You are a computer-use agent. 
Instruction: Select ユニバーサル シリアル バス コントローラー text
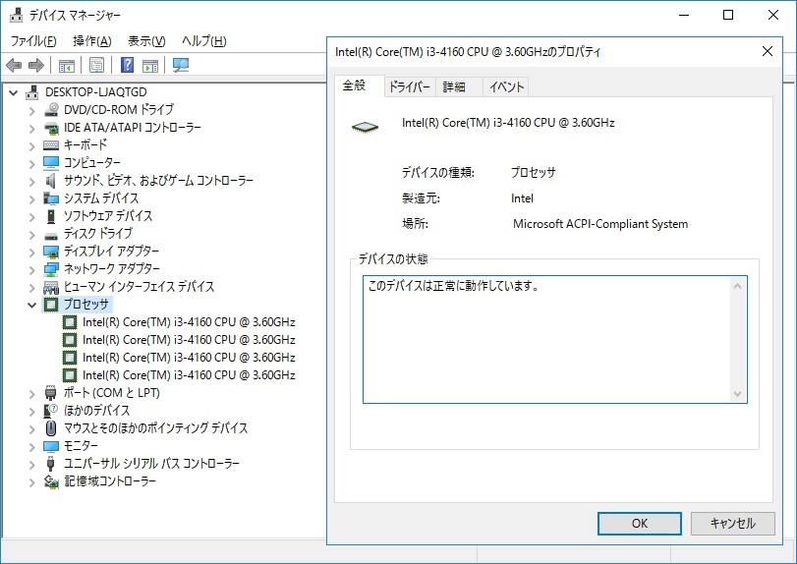[151, 464]
